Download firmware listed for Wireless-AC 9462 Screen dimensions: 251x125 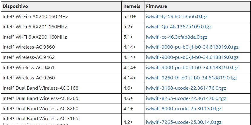(x=188, y=57)
